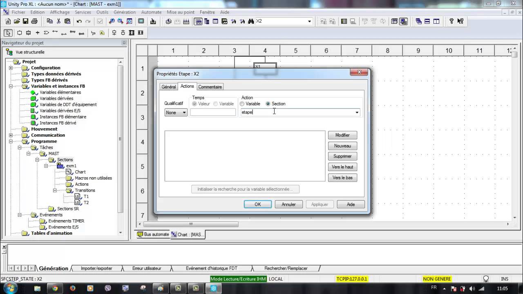Select the arrow pointer tool in SFC toolbar
The width and height of the screenshot is (523, 294).
pyautogui.click(x=8, y=33)
